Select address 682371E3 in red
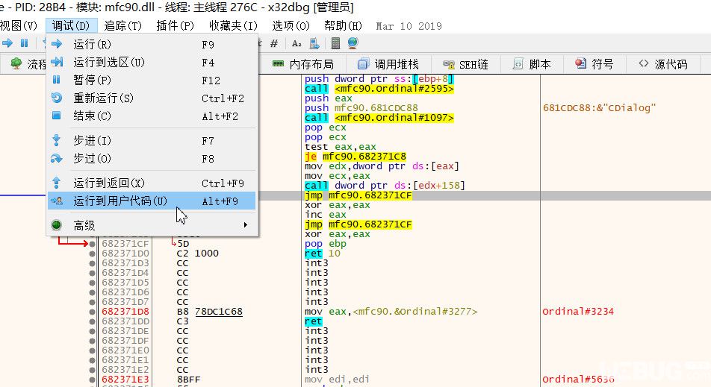The height and width of the screenshot is (387, 711). [125, 380]
